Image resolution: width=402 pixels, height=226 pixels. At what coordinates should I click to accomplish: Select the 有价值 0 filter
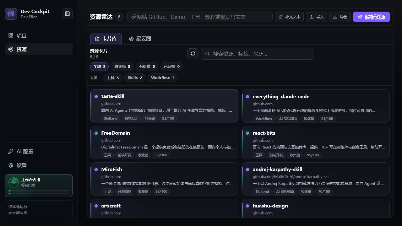(x=147, y=67)
